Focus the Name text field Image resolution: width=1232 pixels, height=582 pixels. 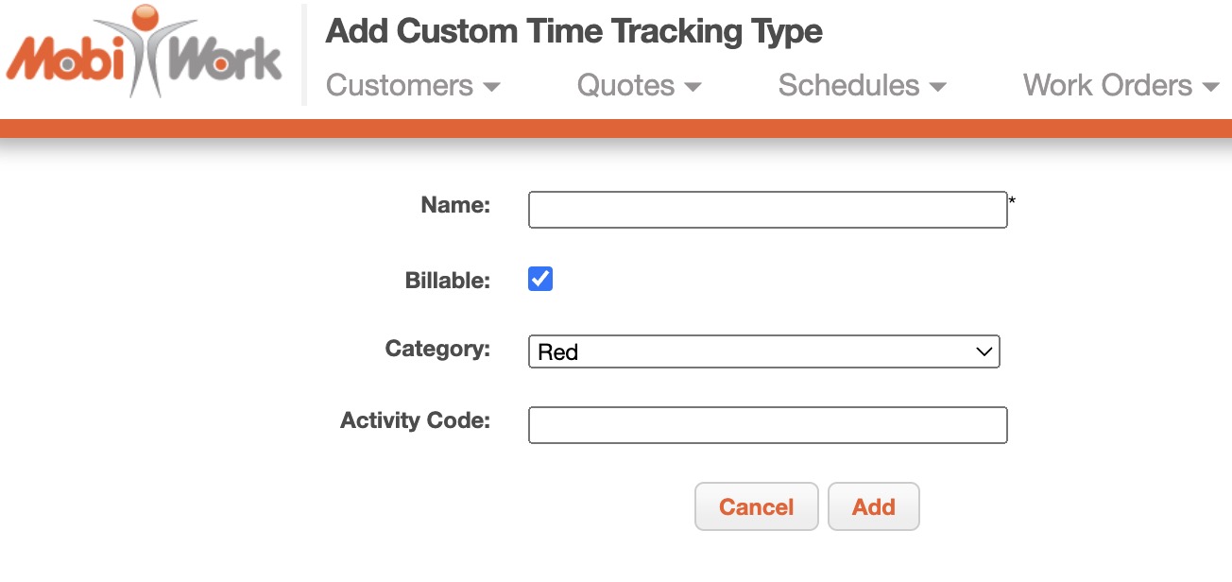pos(767,210)
